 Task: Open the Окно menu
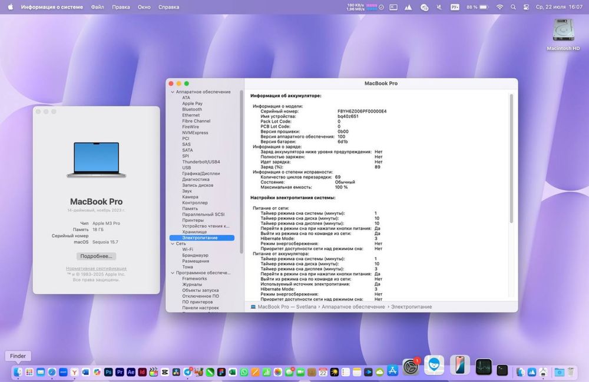click(x=144, y=6)
